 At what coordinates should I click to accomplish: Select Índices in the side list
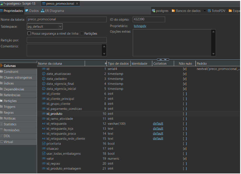18,83
